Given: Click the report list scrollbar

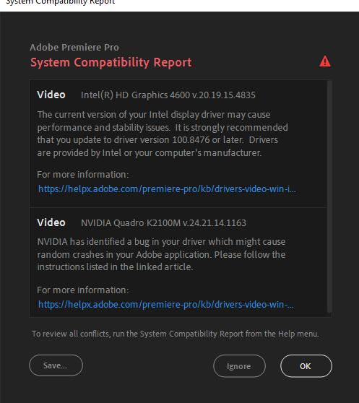Looking at the screenshot, I should pos(329,196).
